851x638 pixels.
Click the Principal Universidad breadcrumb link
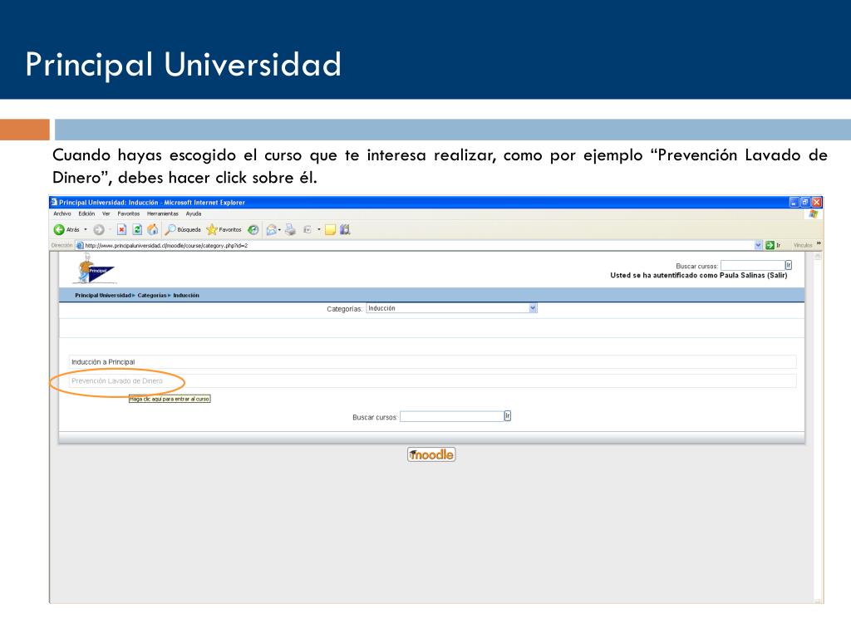click(103, 295)
